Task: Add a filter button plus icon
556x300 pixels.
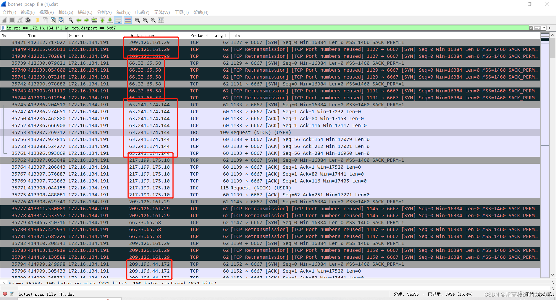Action: coord(549,28)
